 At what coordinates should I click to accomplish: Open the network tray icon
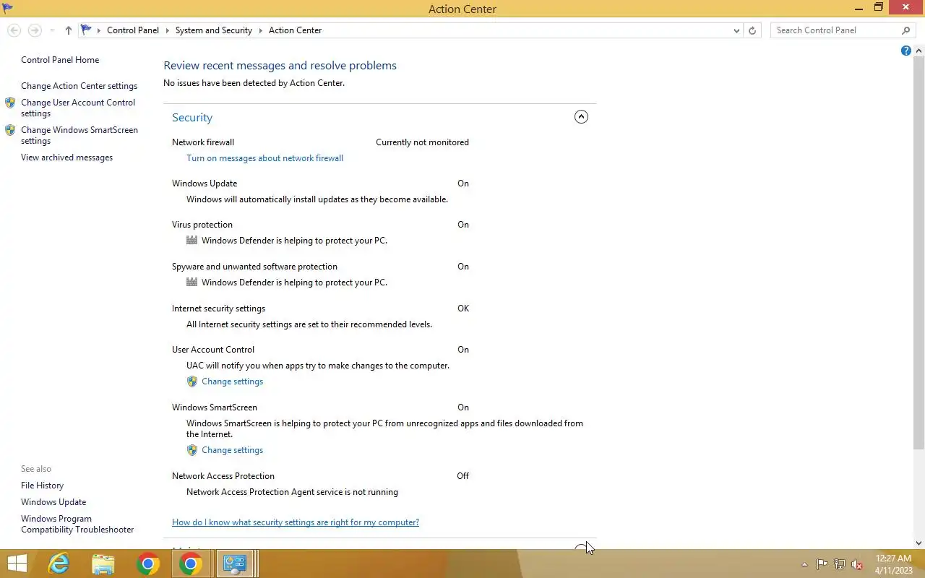pyautogui.click(x=840, y=564)
